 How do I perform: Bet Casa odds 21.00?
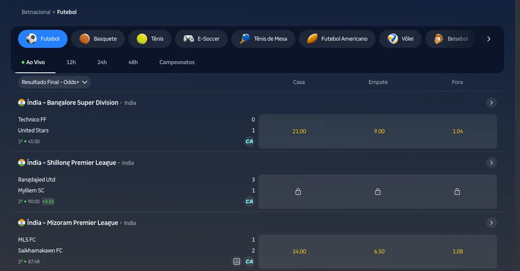[x=299, y=131]
